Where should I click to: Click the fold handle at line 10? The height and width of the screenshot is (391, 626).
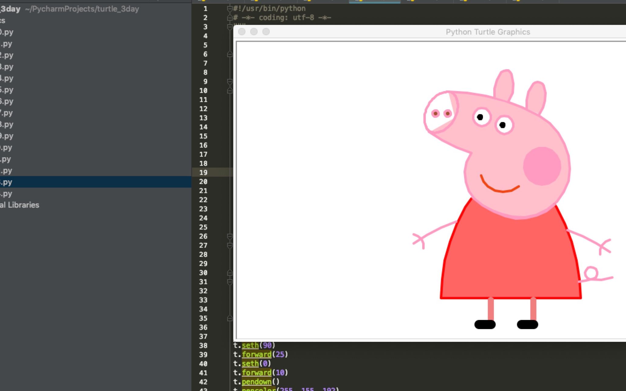(x=230, y=90)
